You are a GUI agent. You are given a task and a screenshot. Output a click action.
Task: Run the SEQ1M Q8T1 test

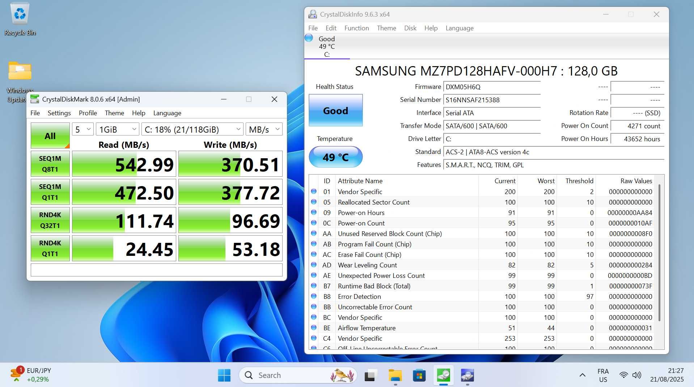pos(50,164)
